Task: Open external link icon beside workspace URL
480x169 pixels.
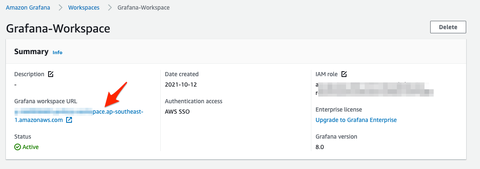Action: (x=69, y=120)
